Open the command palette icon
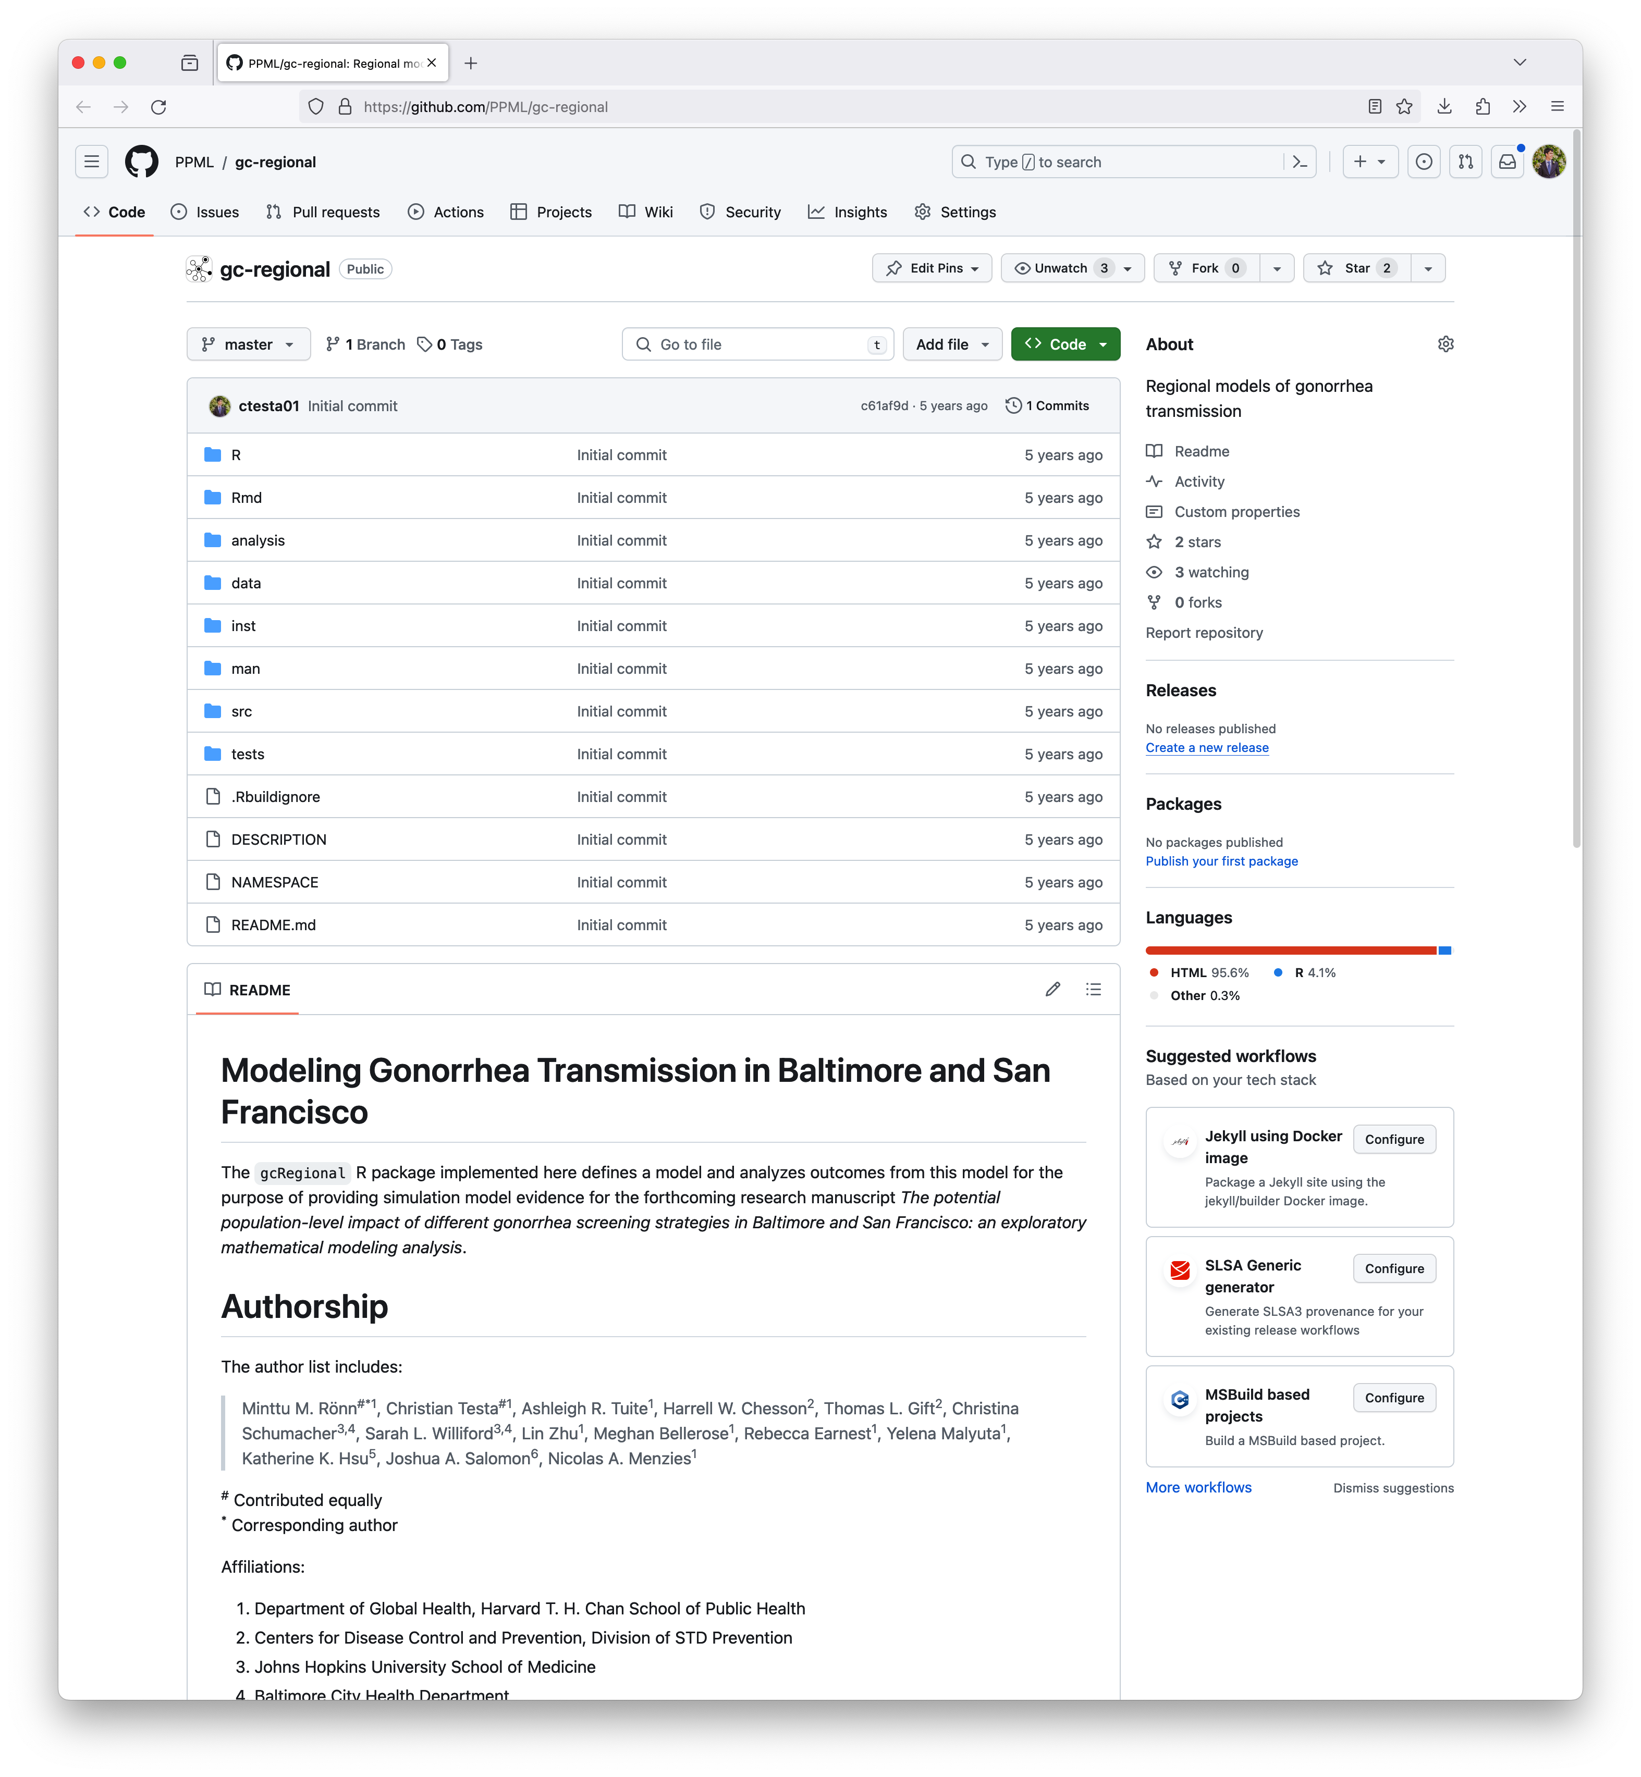The width and height of the screenshot is (1641, 1777). pyautogui.click(x=1300, y=162)
